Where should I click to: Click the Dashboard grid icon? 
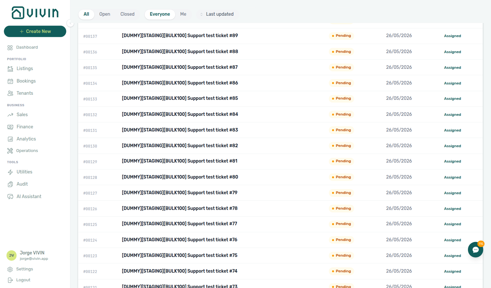point(10,47)
